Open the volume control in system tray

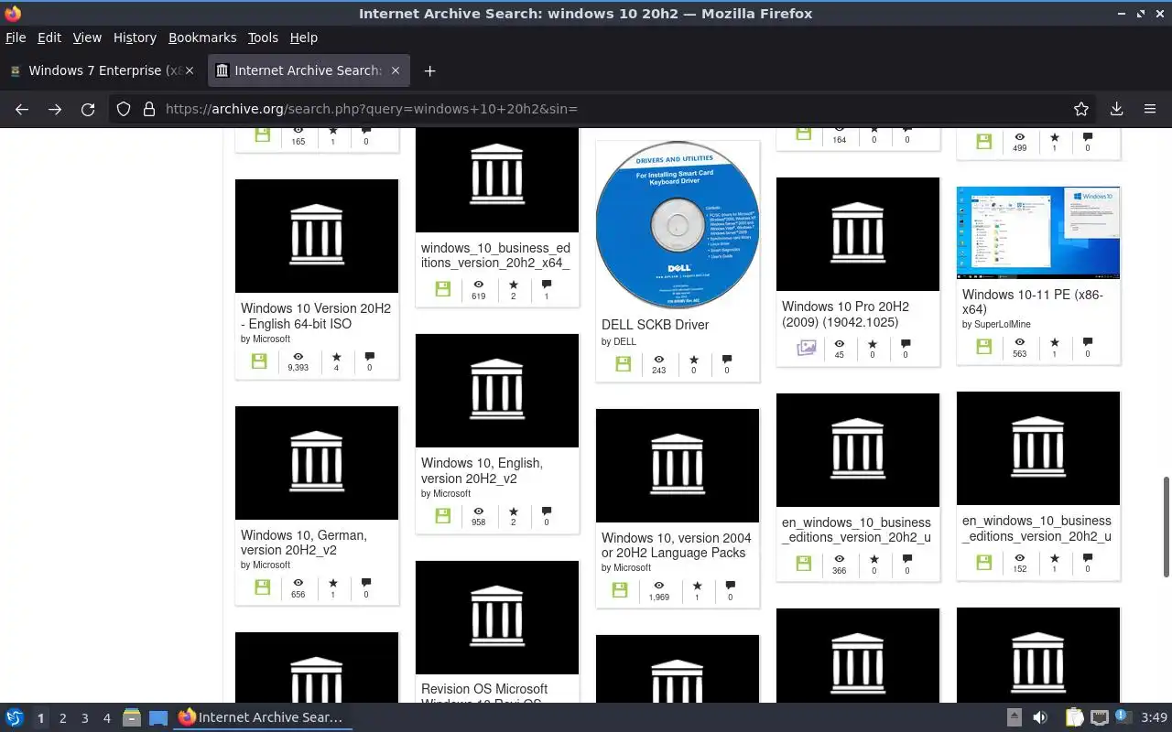[1040, 717]
